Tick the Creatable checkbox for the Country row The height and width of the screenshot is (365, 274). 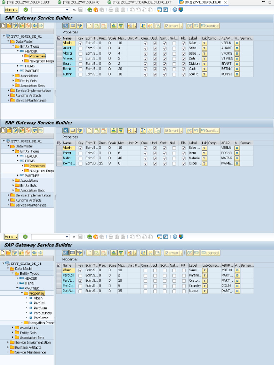coord(146,286)
